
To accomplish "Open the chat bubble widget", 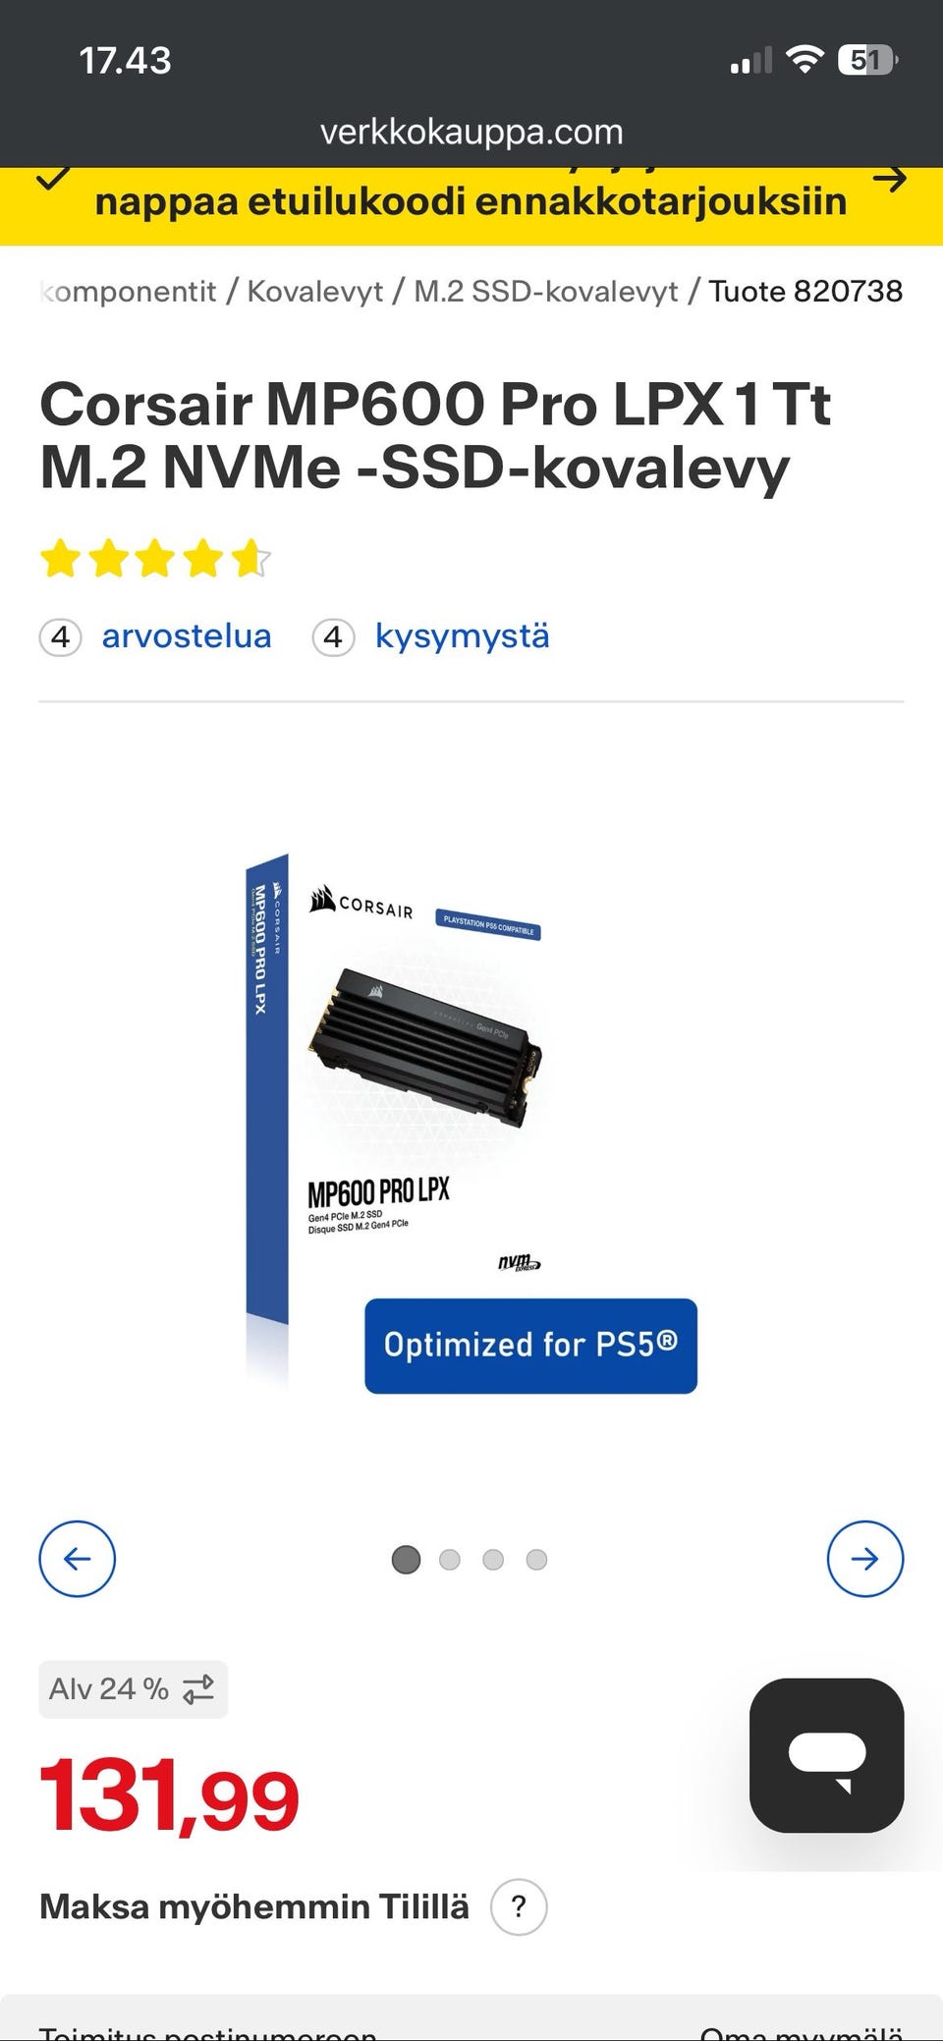I will (826, 1755).
